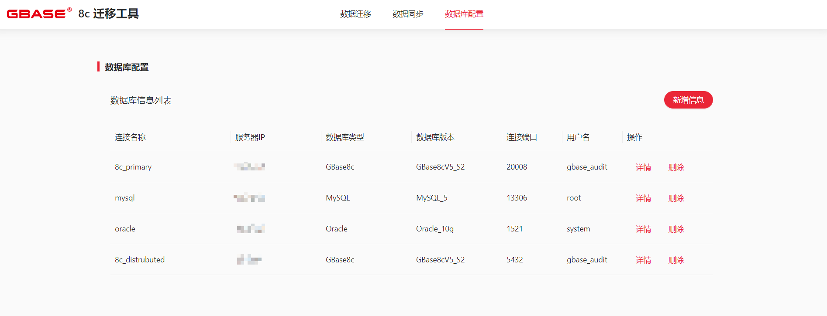
Task: Open the 数据迁移 tab
Action: point(355,14)
